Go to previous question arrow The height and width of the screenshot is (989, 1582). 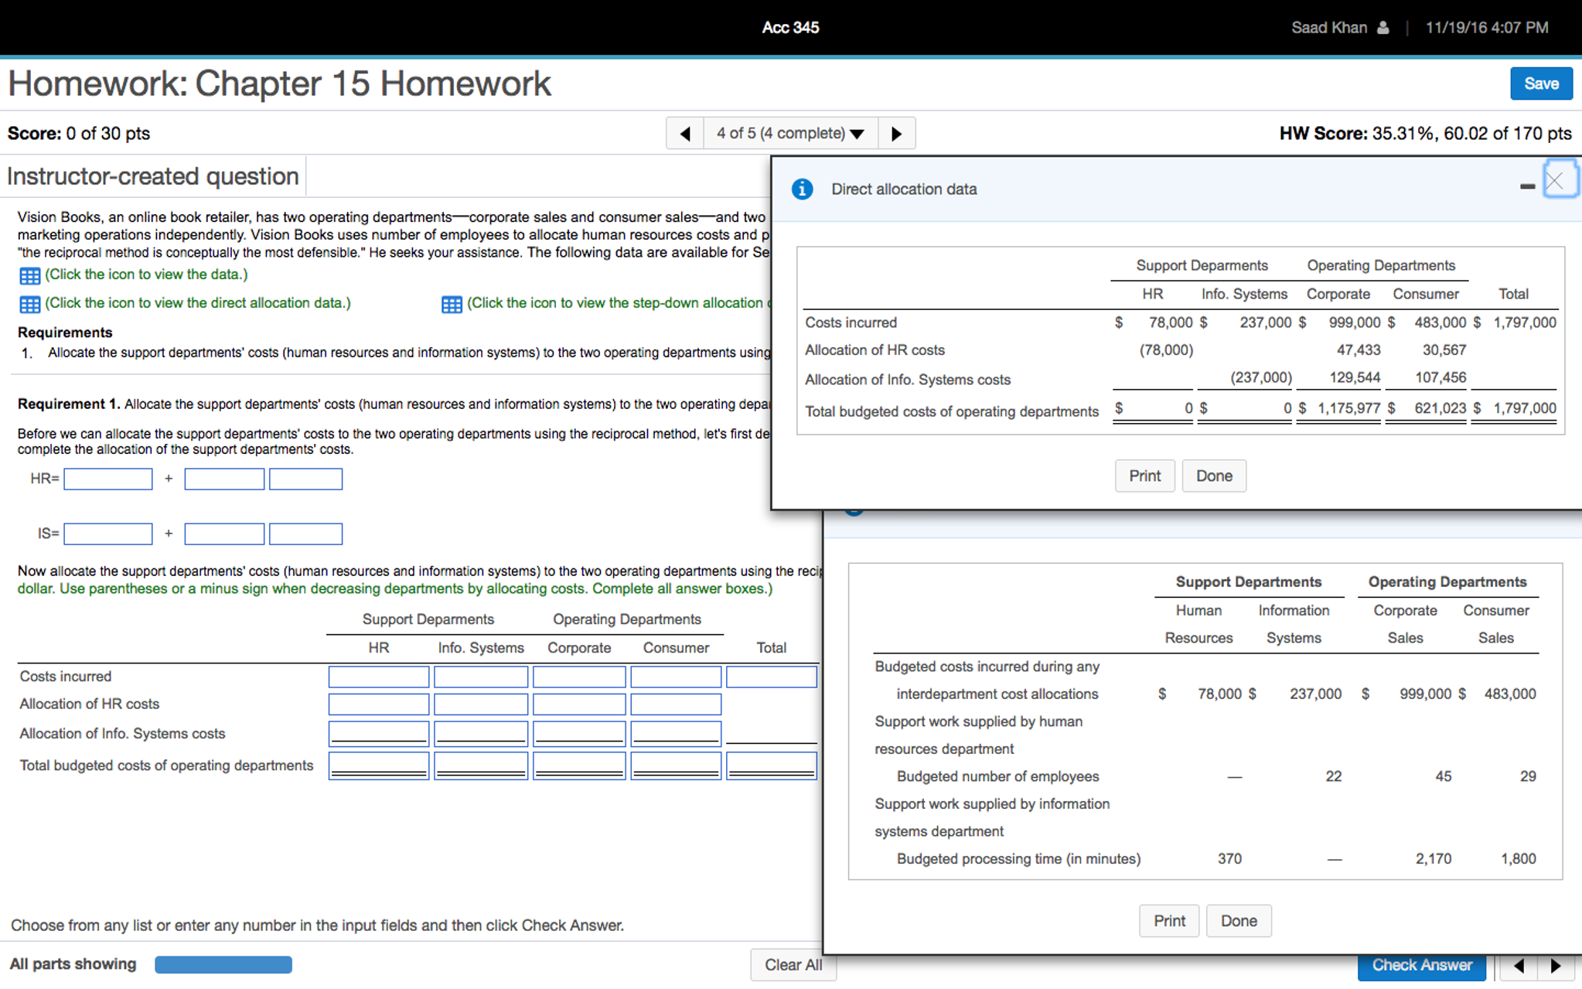[685, 134]
